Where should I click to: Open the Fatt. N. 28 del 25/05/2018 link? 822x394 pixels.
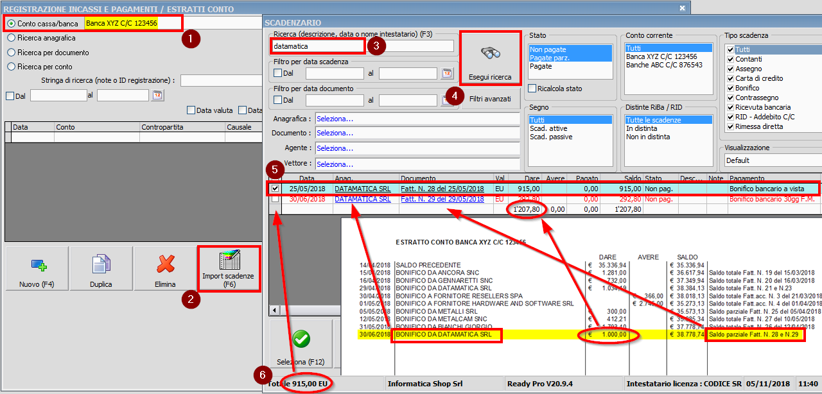[x=442, y=189]
